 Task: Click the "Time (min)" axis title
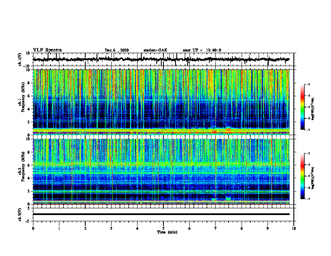click(x=167, y=232)
